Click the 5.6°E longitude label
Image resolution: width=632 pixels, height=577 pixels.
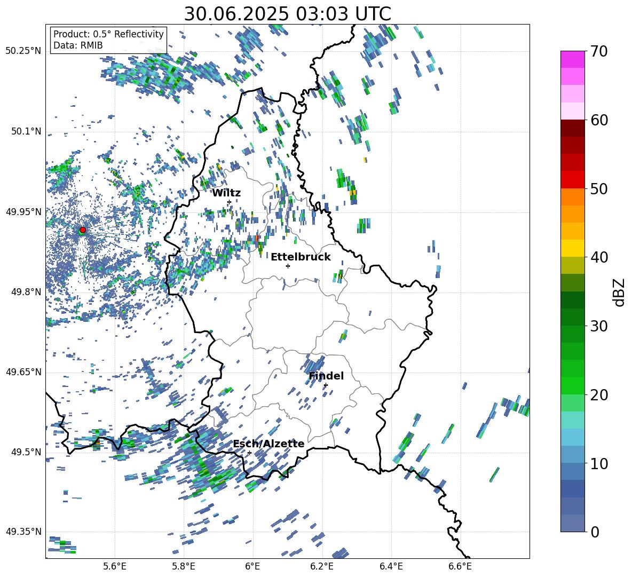[115, 566]
